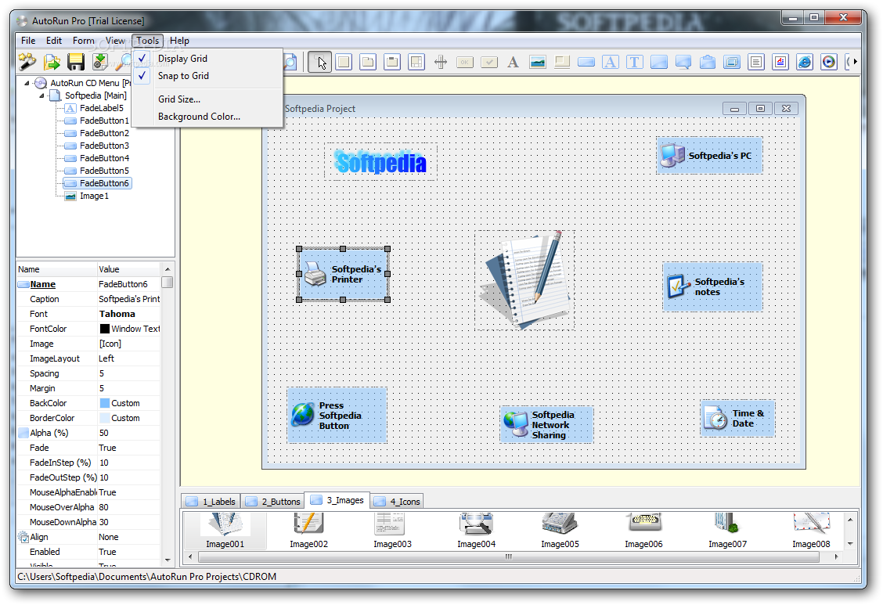The width and height of the screenshot is (883, 605).
Task: Click the image gallery horizontal scrollbar
Action: pyautogui.click(x=509, y=556)
